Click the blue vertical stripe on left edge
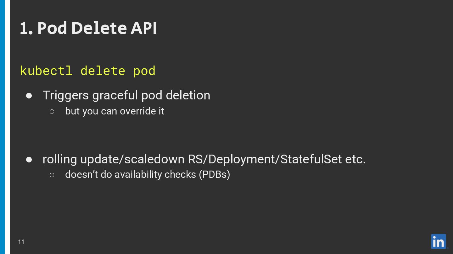The height and width of the screenshot is (254, 453). point(3,127)
